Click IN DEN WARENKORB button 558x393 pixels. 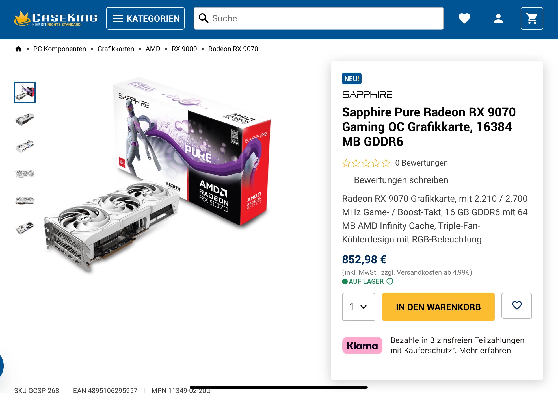pyautogui.click(x=438, y=307)
